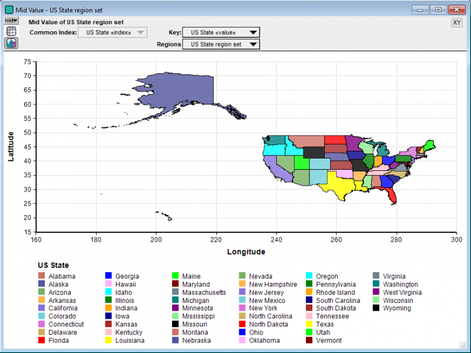Click the Louisiana legend label

point(130,341)
